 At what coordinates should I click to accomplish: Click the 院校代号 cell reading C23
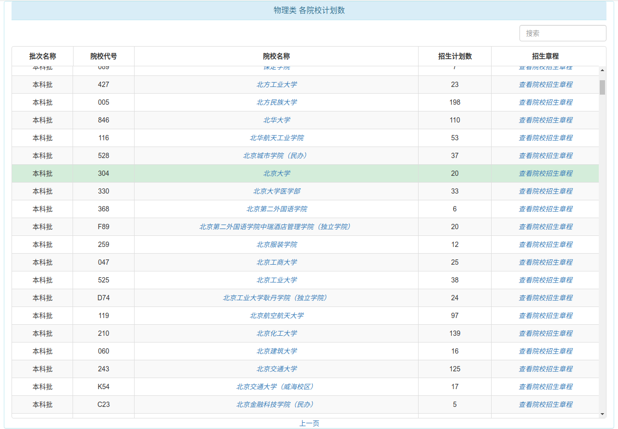coord(103,404)
